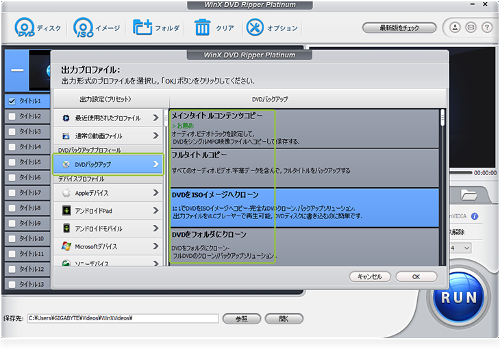500x349 pixels.
Task: Click the DVD preview thumbnail
Action: click(x=40, y=70)
